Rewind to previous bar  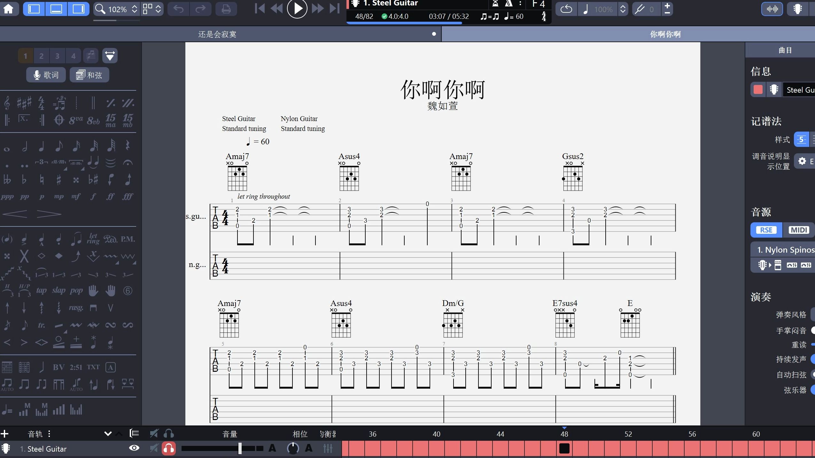click(277, 8)
